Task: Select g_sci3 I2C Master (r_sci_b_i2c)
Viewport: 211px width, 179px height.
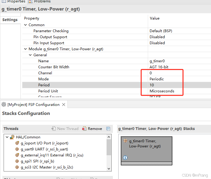Action: click(x=47, y=167)
